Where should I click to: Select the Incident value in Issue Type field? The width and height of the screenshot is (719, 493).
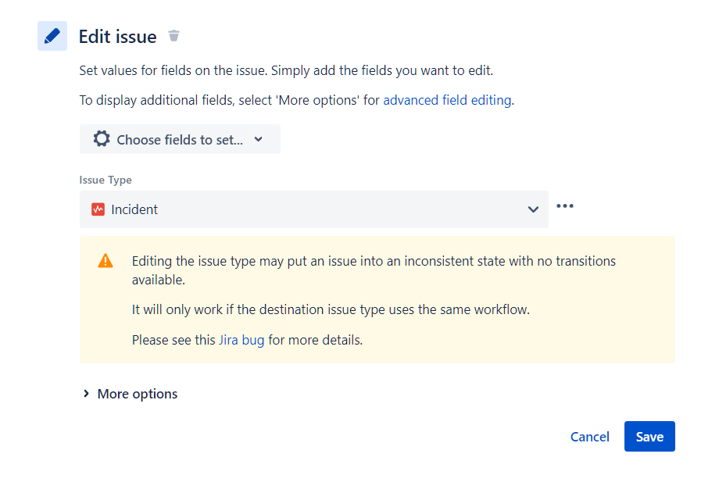(134, 209)
